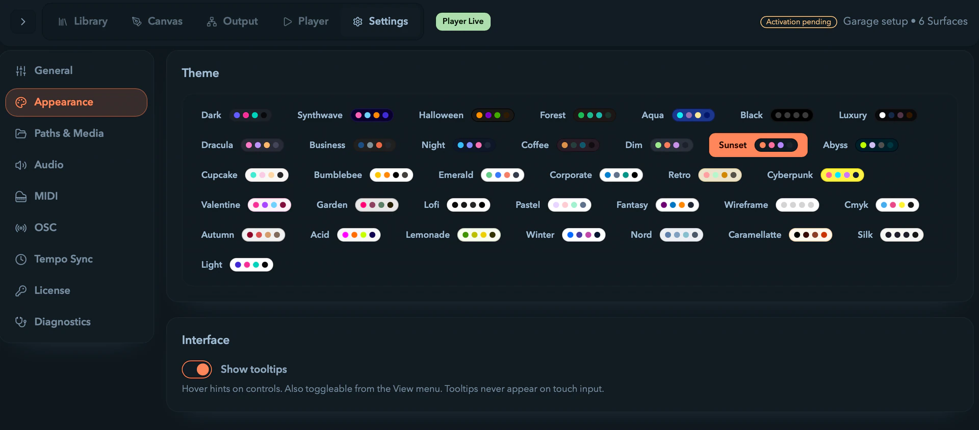979x430 pixels.
Task: Apply the Abyss theme
Action: pyautogui.click(x=860, y=145)
